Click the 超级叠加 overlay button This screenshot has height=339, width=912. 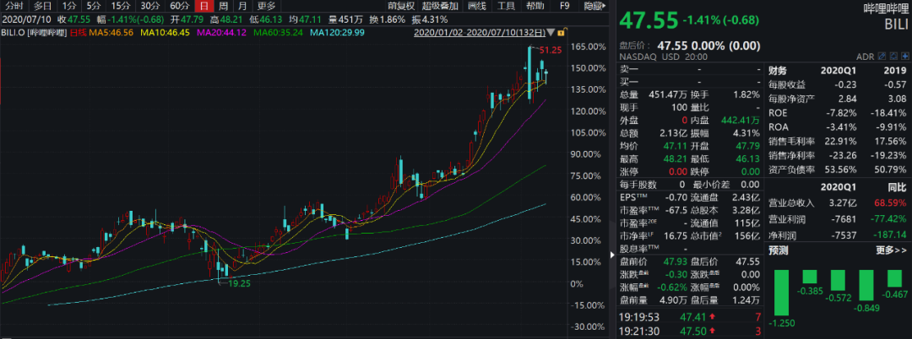(x=441, y=7)
